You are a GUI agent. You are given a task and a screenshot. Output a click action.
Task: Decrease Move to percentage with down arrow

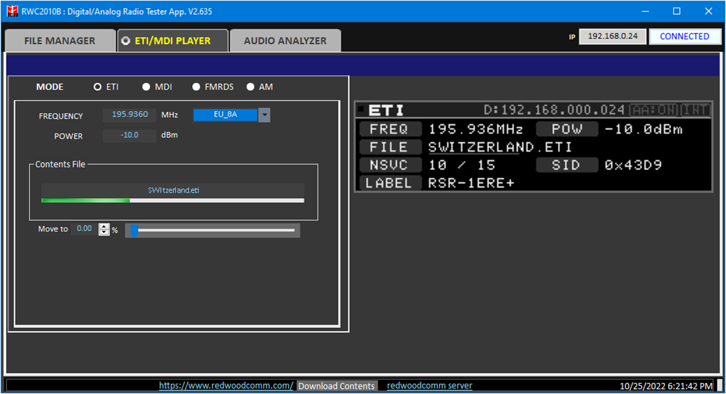coord(104,232)
